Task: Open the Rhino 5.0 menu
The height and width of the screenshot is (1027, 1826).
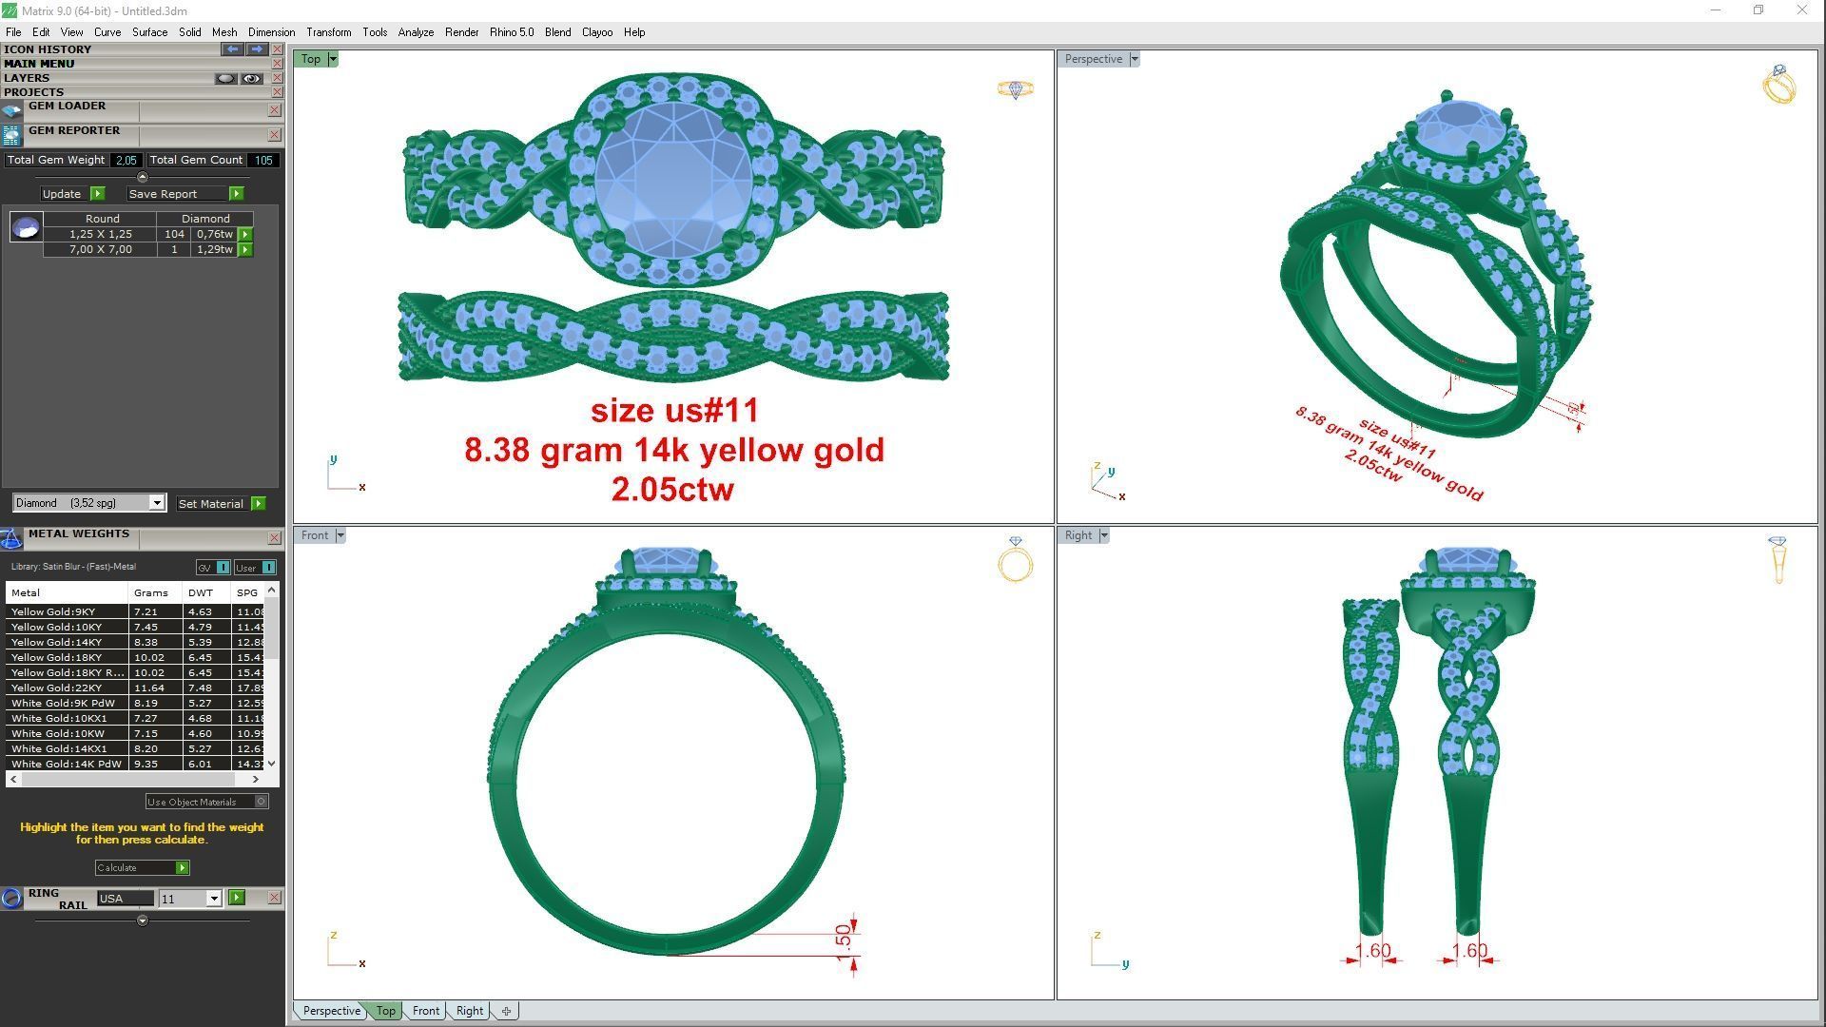Action: pos(512,32)
